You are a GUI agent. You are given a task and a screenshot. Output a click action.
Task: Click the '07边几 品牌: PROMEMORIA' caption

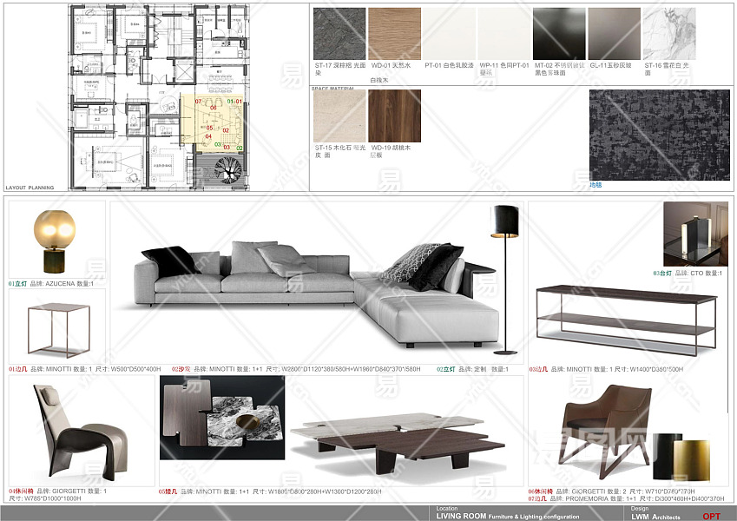point(626,498)
